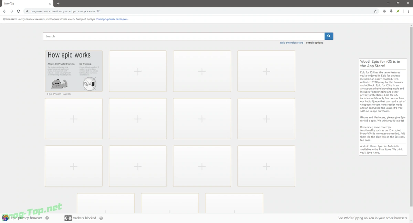This screenshot has height=223, width=413.
Task: Click the Epic Private Browser caption
Action: 59,94
